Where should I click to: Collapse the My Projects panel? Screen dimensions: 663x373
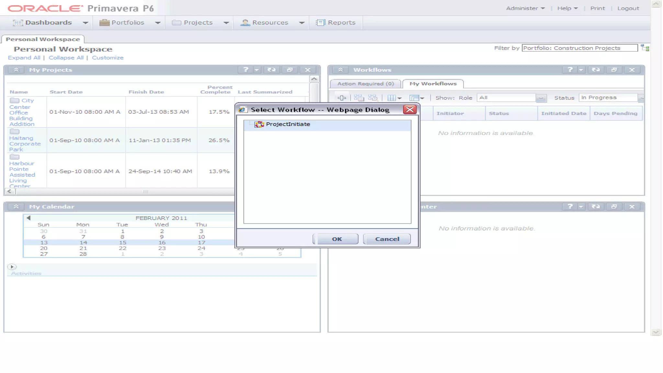tap(16, 70)
